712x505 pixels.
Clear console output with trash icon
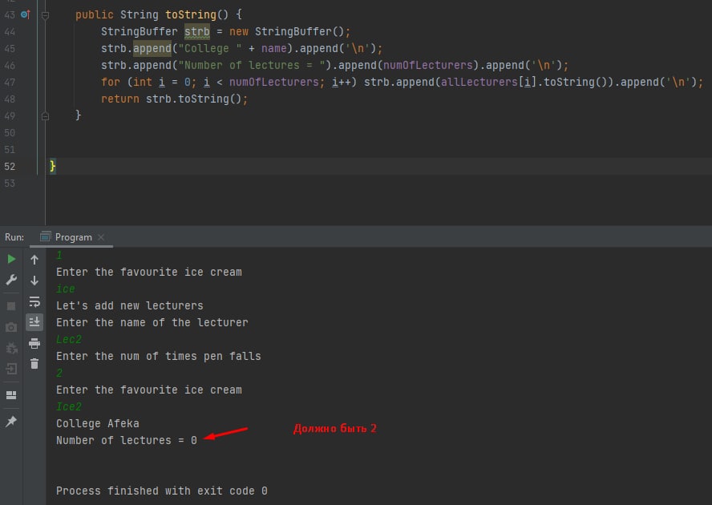(x=34, y=364)
